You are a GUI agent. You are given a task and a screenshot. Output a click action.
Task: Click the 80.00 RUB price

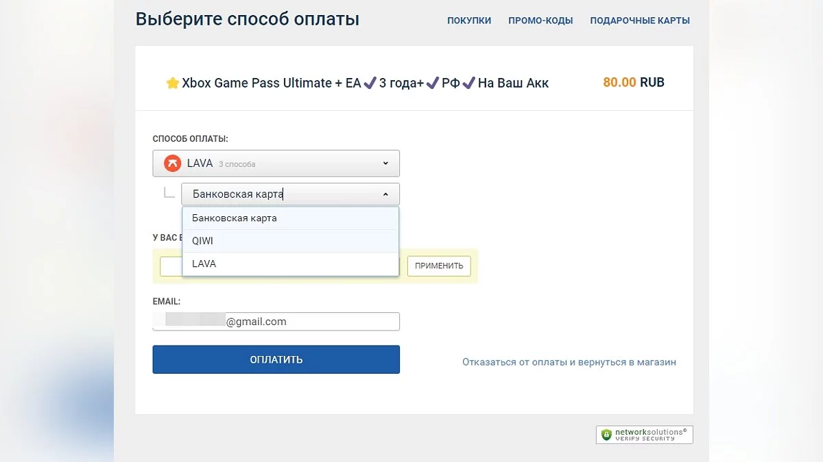pyautogui.click(x=633, y=83)
